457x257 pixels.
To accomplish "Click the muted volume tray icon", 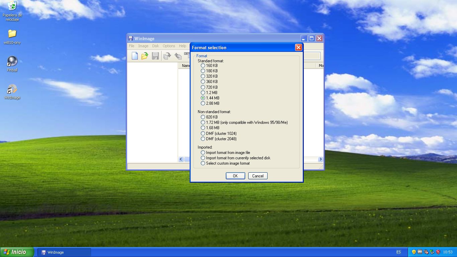I will tap(426, 252).
